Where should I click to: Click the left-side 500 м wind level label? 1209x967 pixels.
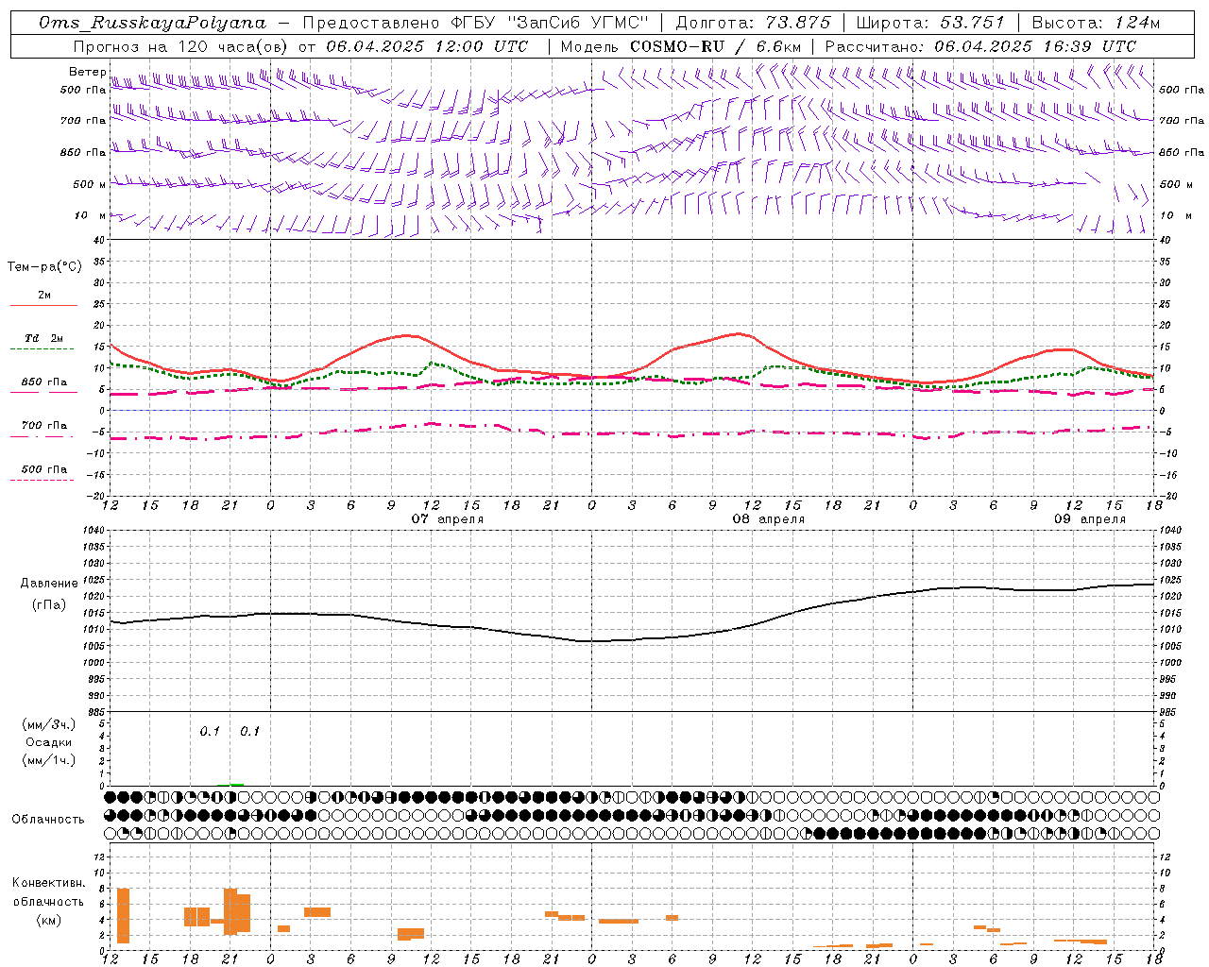(x=90, y=184)
